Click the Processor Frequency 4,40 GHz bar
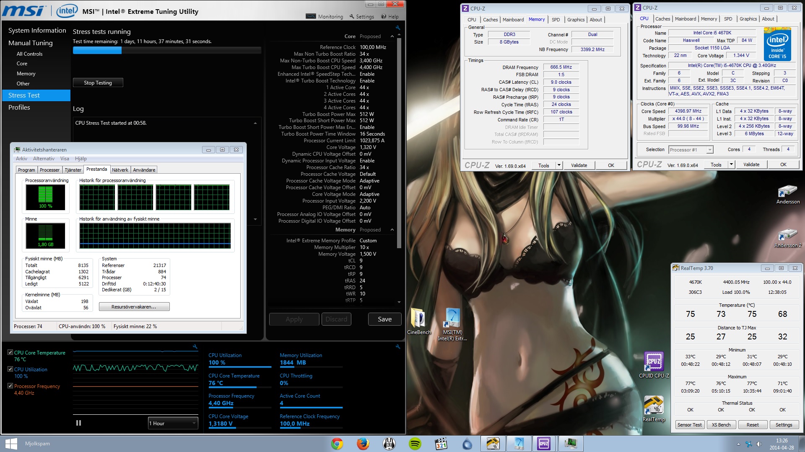 pyautogui.click(x=240, y=408)
